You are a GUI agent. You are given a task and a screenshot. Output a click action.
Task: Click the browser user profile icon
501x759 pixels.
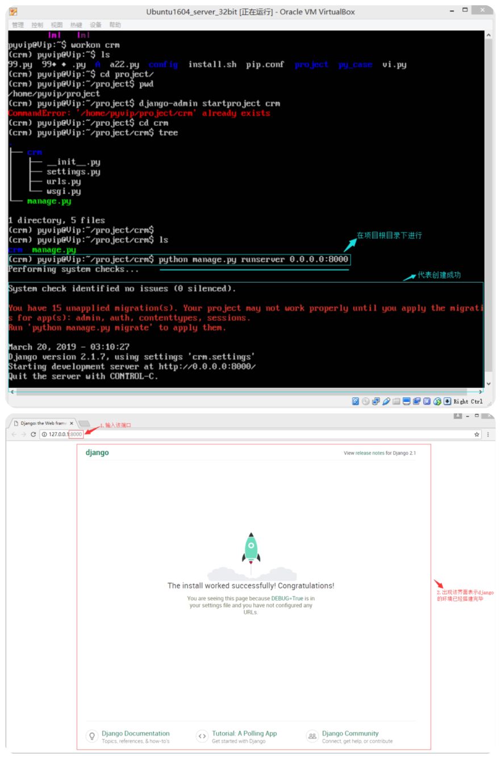tap(458, 416)
